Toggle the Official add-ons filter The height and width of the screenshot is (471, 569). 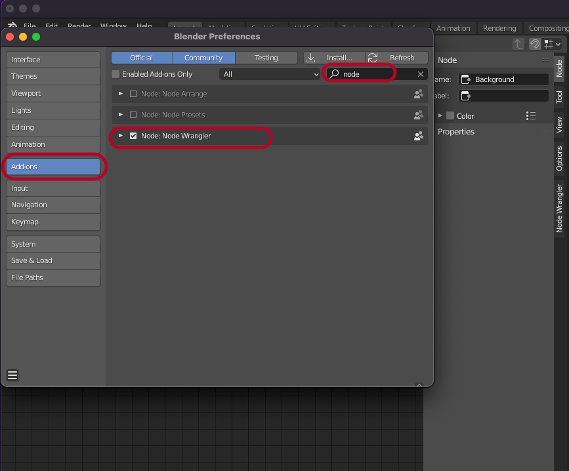(x=142, y=58)
